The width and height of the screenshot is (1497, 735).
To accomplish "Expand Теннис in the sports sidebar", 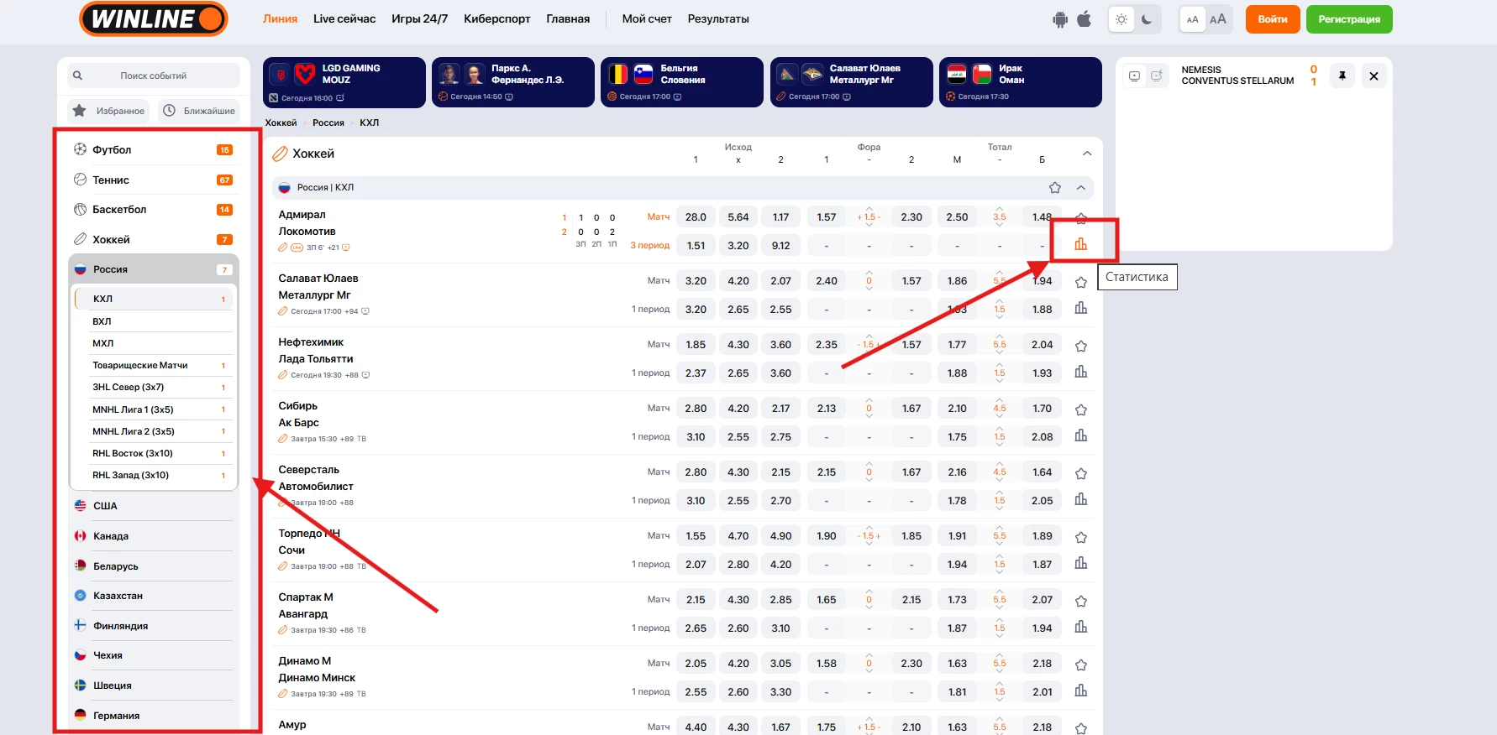I will point(154,180).
